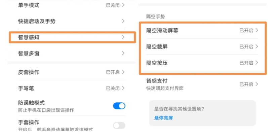Open 隔空按压 gesture setting

click(x=202, y=63)
